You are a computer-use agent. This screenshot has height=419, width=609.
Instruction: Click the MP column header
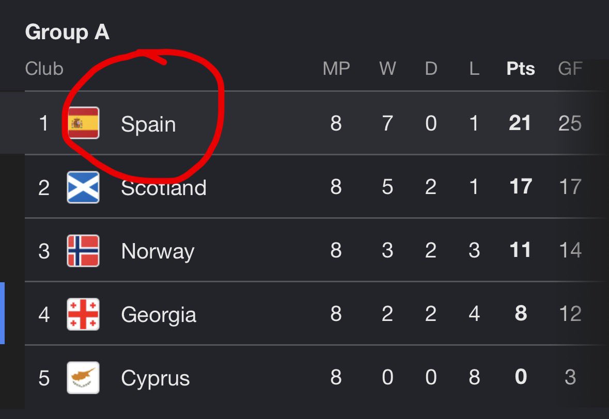point(336,69)
